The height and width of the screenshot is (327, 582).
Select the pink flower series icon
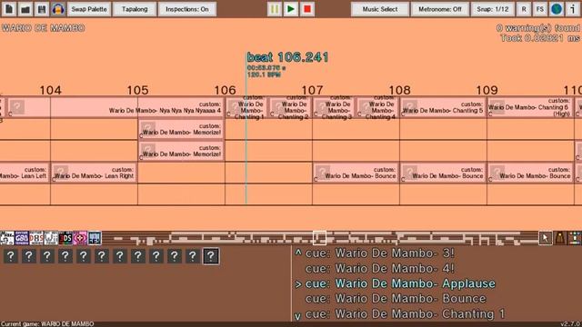pyautogui.click(x=80, y=238)
